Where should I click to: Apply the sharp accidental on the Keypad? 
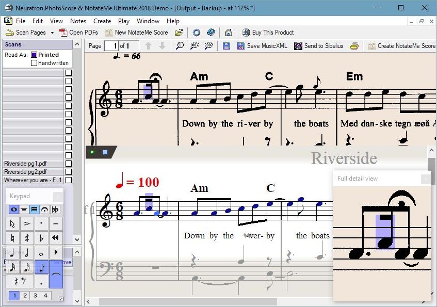tap(27, 238)
